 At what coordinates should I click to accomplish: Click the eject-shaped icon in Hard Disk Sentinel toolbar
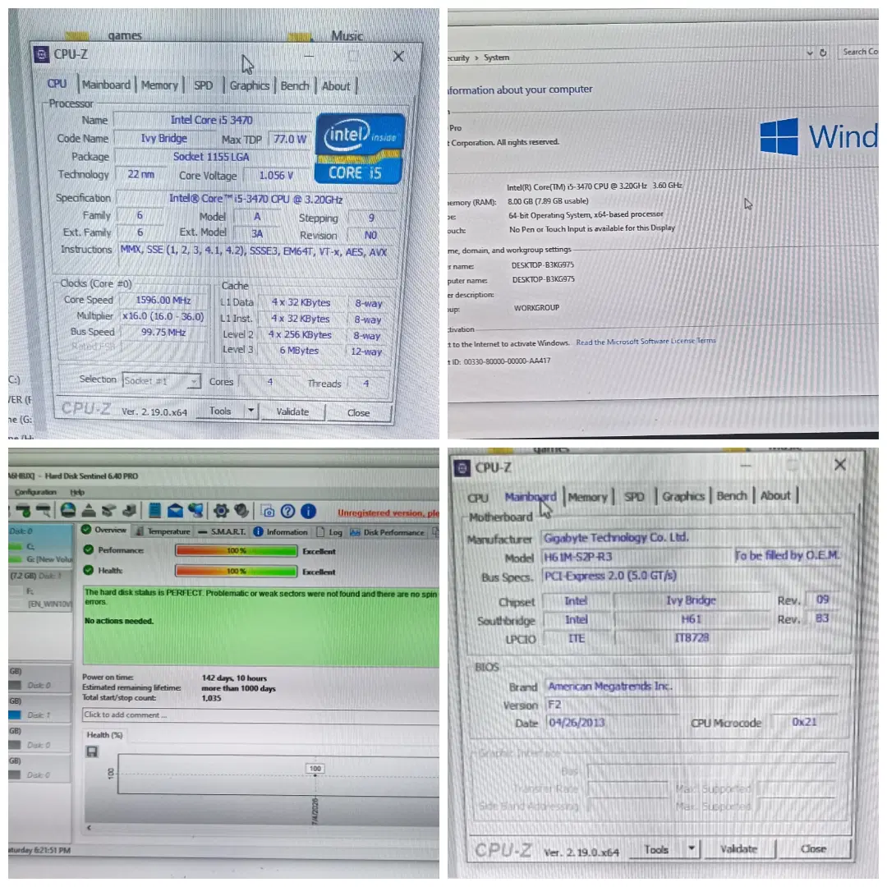[x=89, y=511]
